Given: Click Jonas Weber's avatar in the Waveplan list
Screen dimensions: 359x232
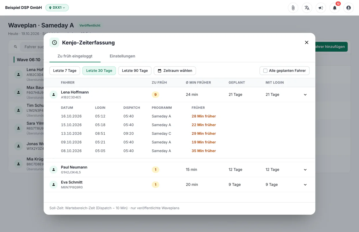Looking at the screenshot, I should point(19,146).
